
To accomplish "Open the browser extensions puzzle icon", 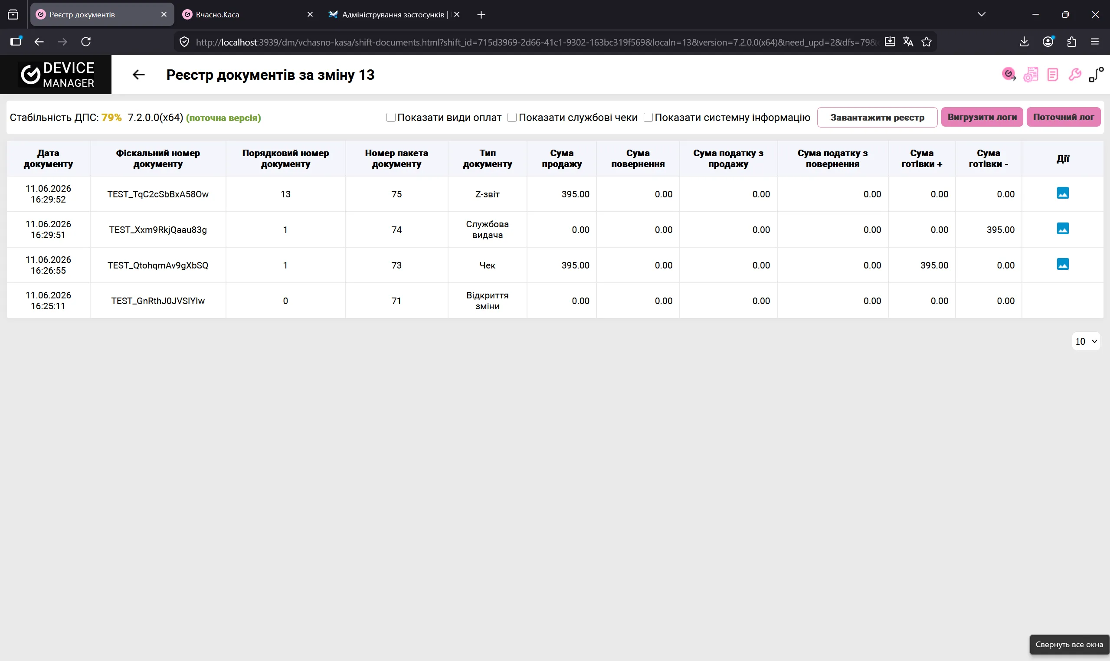I will click(x=1072, y=42).
